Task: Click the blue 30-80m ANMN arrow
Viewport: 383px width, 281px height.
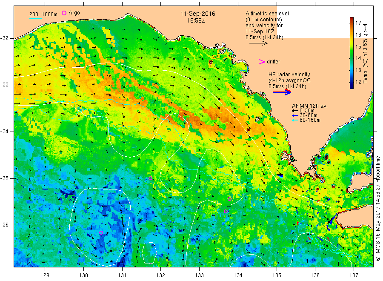Action: pyautogui.click(x=295, y=115)
